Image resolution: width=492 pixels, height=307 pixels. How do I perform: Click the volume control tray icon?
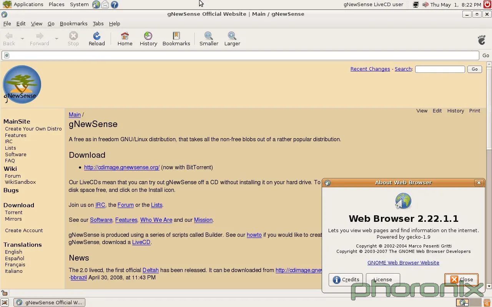(x=426, y=5)
